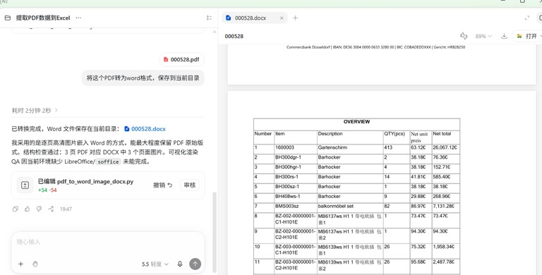Click the folder icon beside 提取PDF数据到Excel
This screenshot has width=542, height=275.
pos(8,18)
